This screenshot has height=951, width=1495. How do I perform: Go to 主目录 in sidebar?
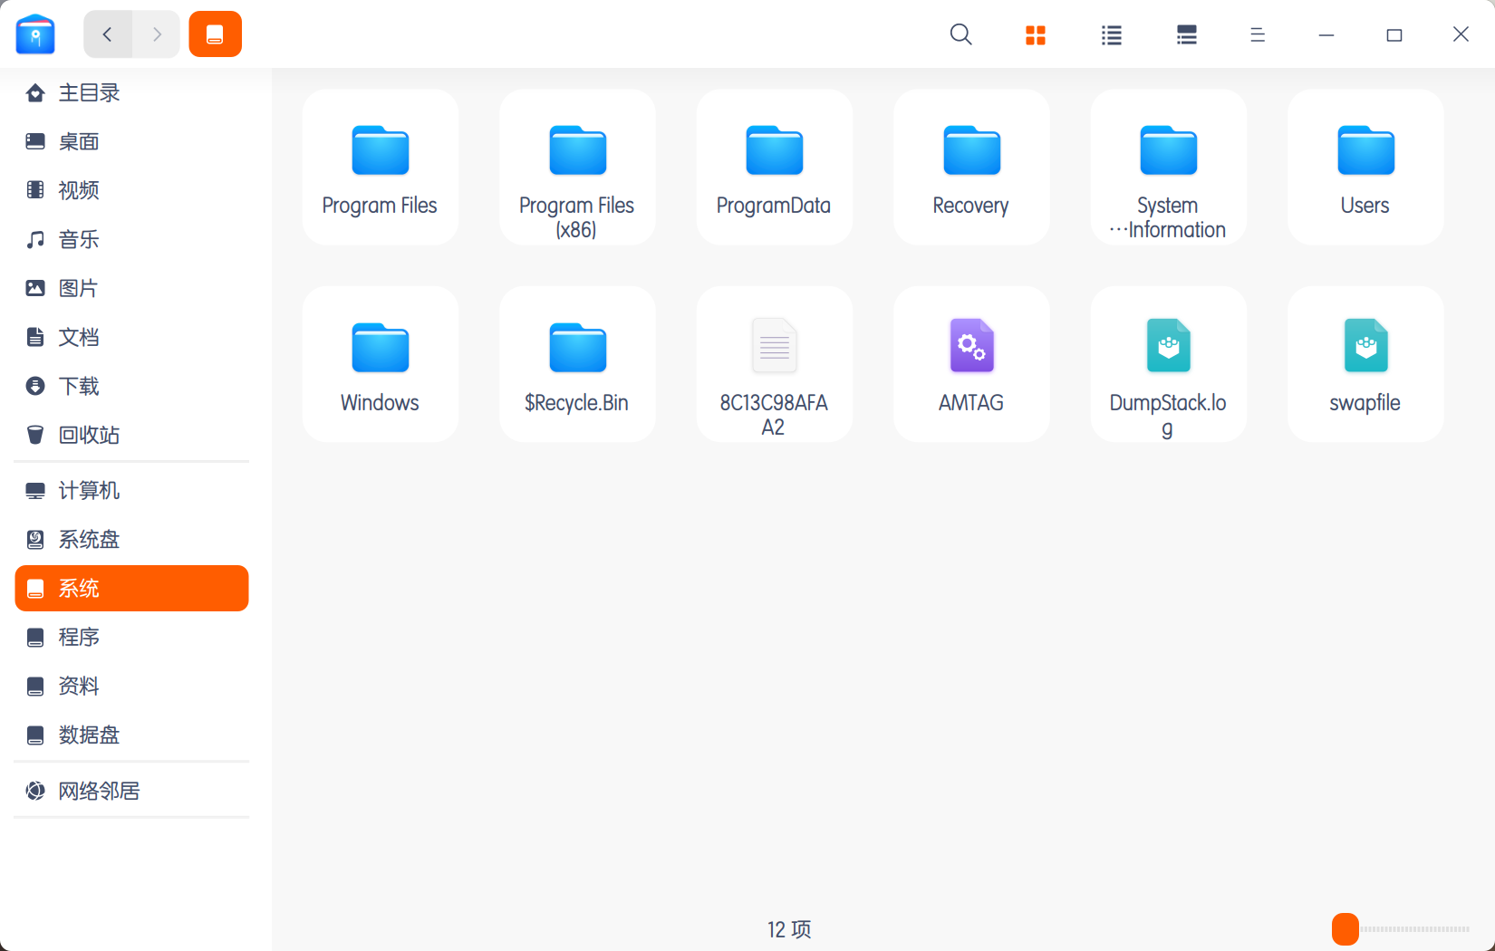click(131, 92)
